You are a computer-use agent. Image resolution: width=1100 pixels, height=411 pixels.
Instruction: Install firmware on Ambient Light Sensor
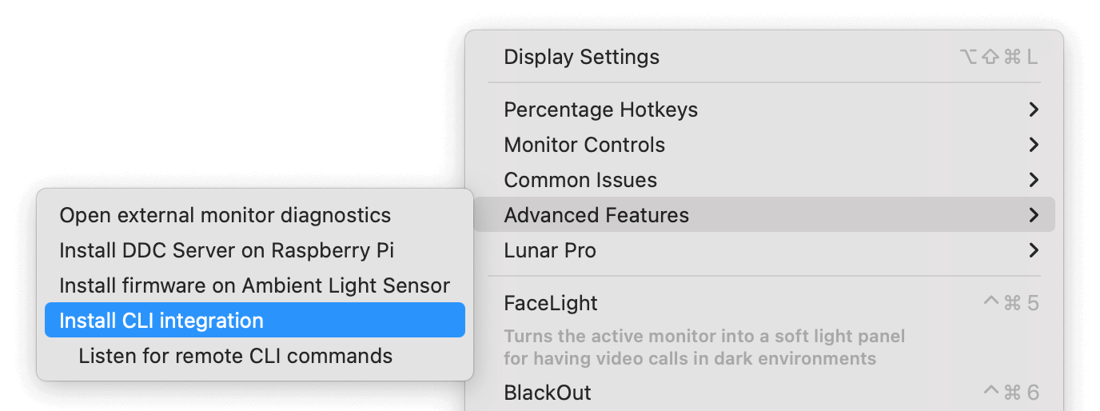point(255,285)
